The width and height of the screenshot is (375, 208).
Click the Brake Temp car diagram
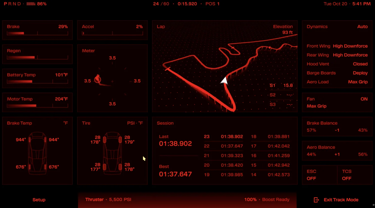click(37, 153)
